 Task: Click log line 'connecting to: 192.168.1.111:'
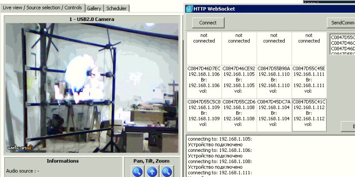pos(219,173)
